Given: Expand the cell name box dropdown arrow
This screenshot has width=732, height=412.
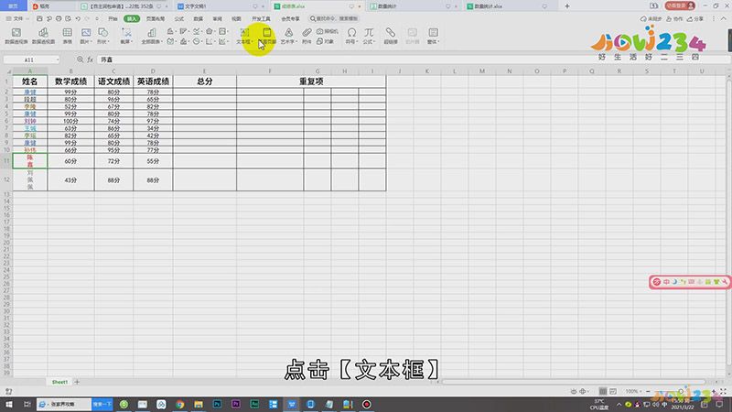Looking at the screenshot, I should (58, 60).
